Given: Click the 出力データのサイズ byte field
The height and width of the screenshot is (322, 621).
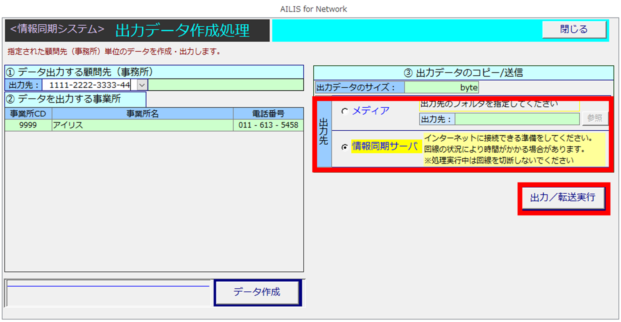Looking at the screenshot, I should 441,87.
